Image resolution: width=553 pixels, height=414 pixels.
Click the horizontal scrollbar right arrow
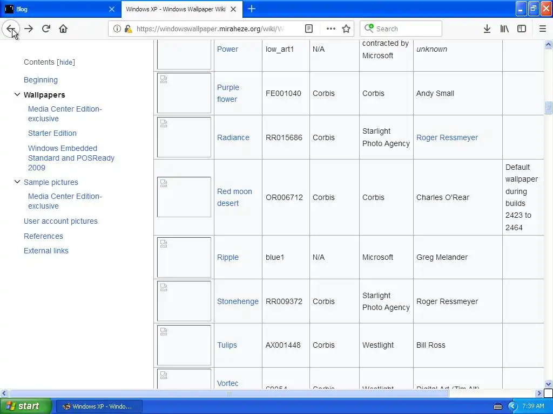pos(539,393)
